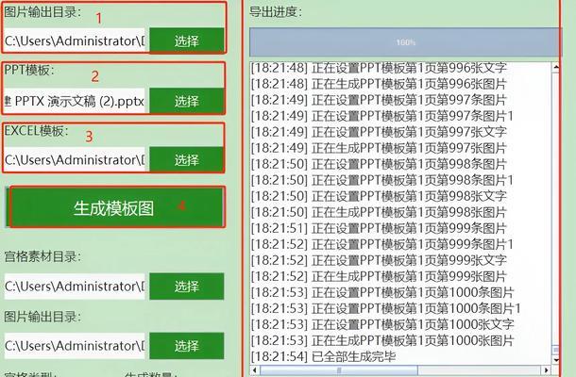The image size is (576, 377).
Task: Click horizontal scrollbar left arrow
Action: [255, 369]
